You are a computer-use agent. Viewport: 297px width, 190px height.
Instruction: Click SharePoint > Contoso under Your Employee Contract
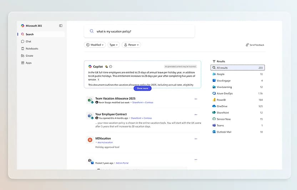pyautogui.click(x=141, y=118)
